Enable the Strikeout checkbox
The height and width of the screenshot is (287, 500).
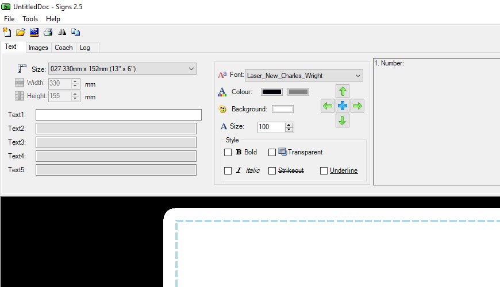272,170
